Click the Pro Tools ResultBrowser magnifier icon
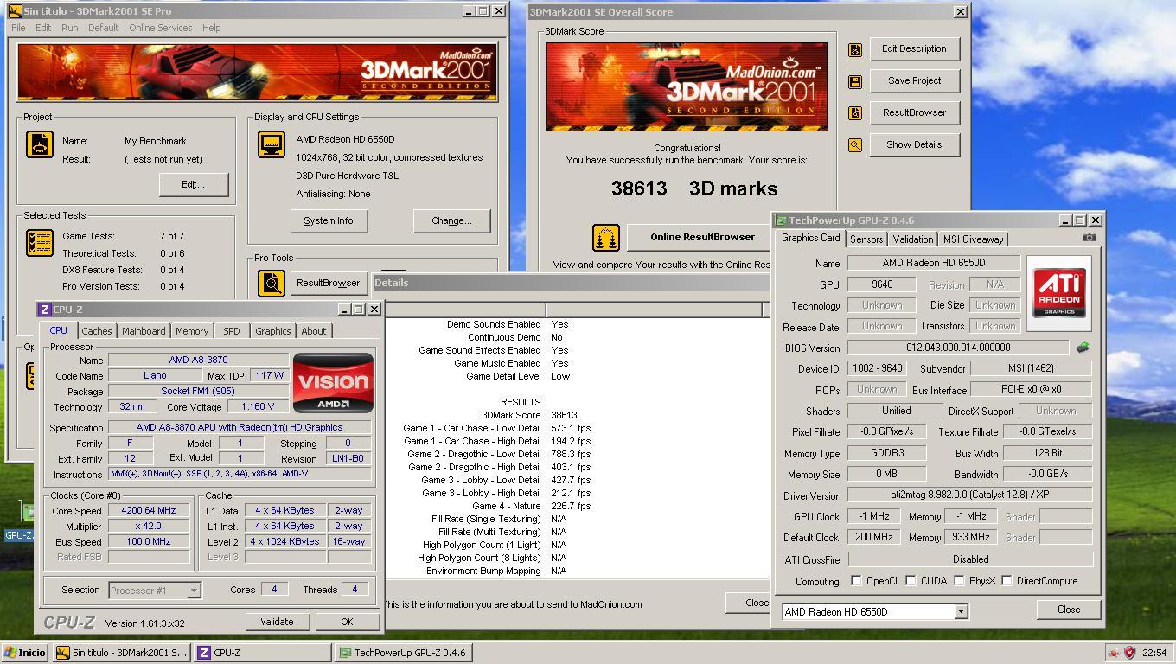This screenshot has width=1176, height=664. [x=272, y=284]
